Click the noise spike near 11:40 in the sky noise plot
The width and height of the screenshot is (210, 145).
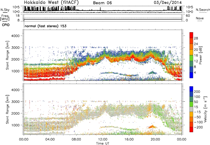point(100,9)
